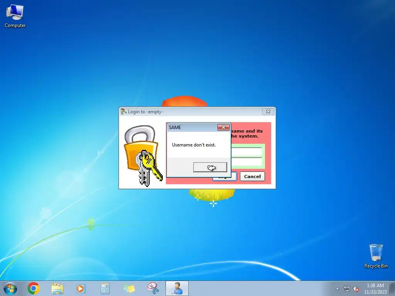Close the SAME message dialog
Screen dimensions: 395x296
point(223,127)
